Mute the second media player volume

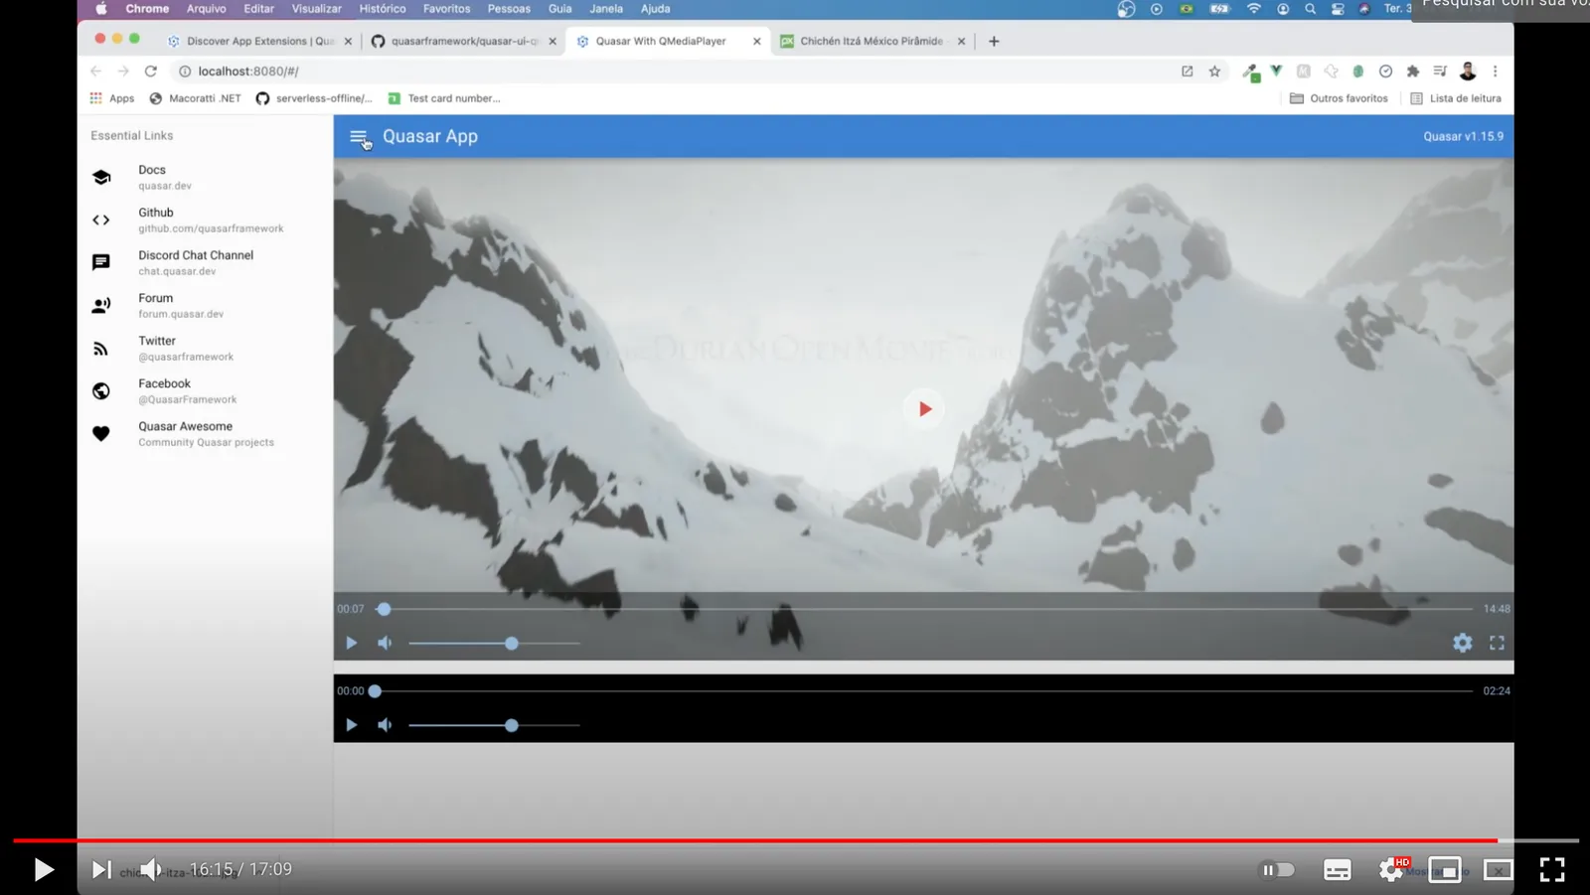pos(385,725)
